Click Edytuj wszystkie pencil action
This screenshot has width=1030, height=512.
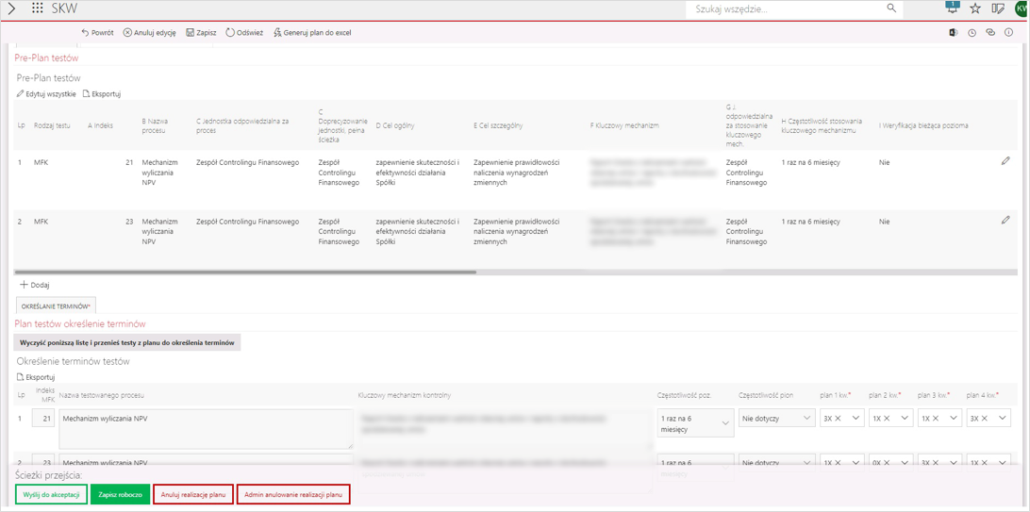coord(46,94)
